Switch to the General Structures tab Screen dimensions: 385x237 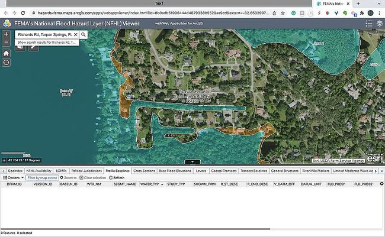[285, 171]
